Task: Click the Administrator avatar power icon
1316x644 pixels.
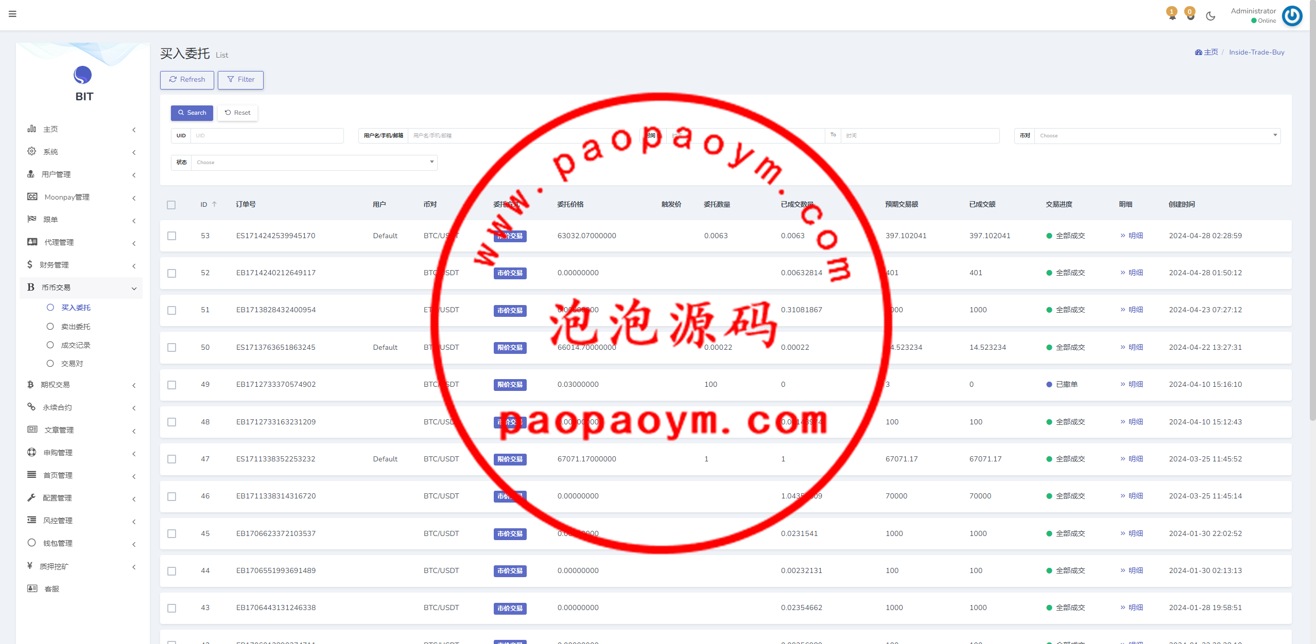Action: 1292,16
